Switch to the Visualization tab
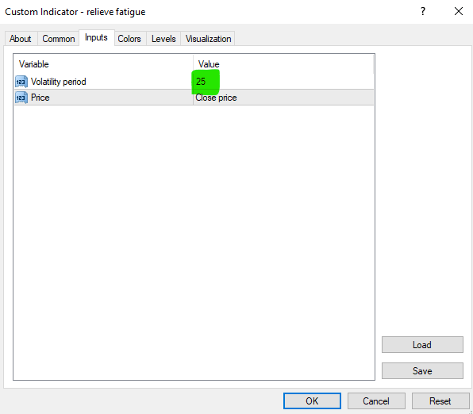Screen dimensions: 473x414 point(208,39)
